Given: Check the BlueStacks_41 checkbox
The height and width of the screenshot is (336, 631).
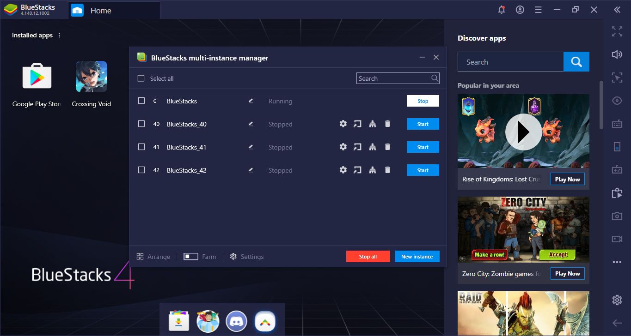Looking at the screenshot, I should coord(141,147).
